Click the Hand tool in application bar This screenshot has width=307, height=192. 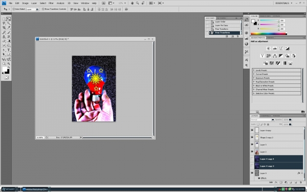point(132,3)
